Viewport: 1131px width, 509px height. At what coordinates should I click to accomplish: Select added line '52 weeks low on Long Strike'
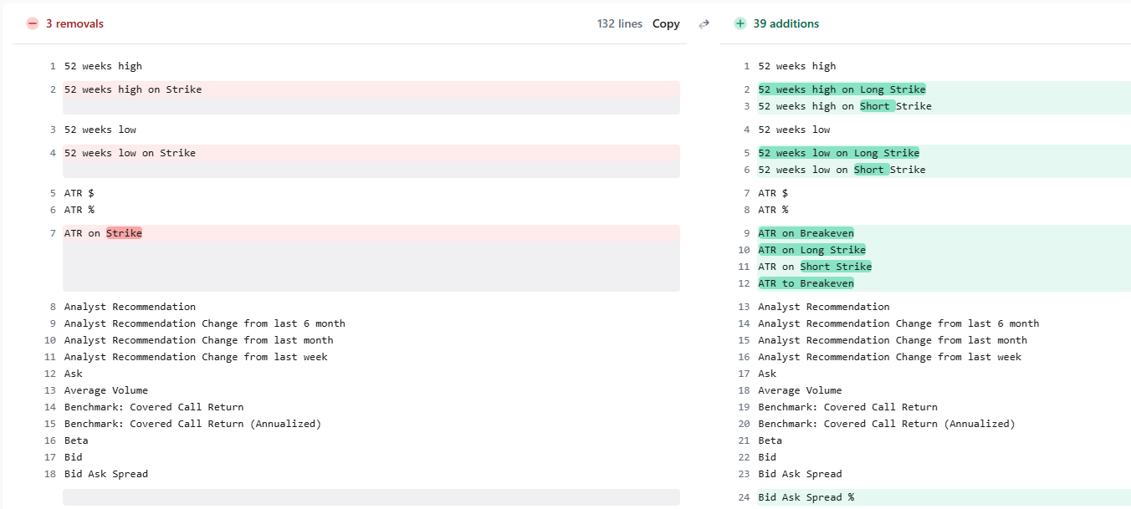(944, 153)
